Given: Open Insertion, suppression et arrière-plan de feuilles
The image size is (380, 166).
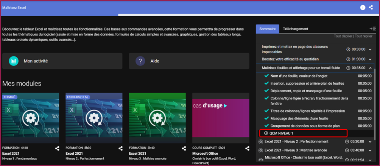Looking at the screenshot, I should 307,84.
